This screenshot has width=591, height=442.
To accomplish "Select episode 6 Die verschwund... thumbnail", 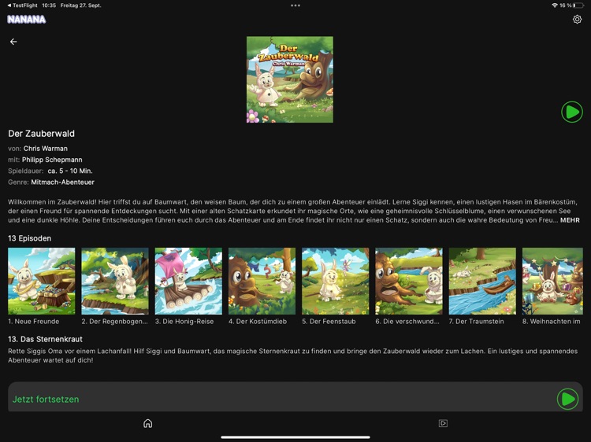I will 409,281.
